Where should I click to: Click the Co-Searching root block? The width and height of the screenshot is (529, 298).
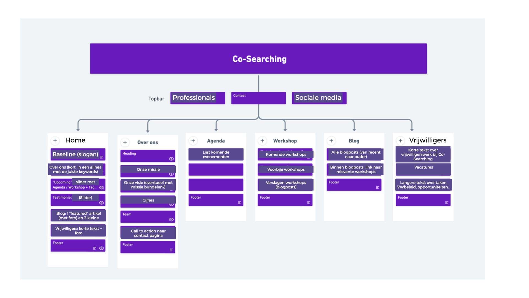click(258, 58)
